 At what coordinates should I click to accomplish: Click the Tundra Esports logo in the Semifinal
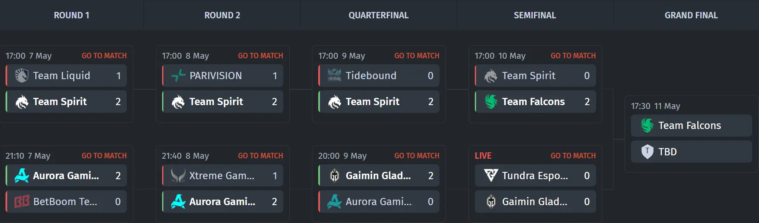pos(491,175)
